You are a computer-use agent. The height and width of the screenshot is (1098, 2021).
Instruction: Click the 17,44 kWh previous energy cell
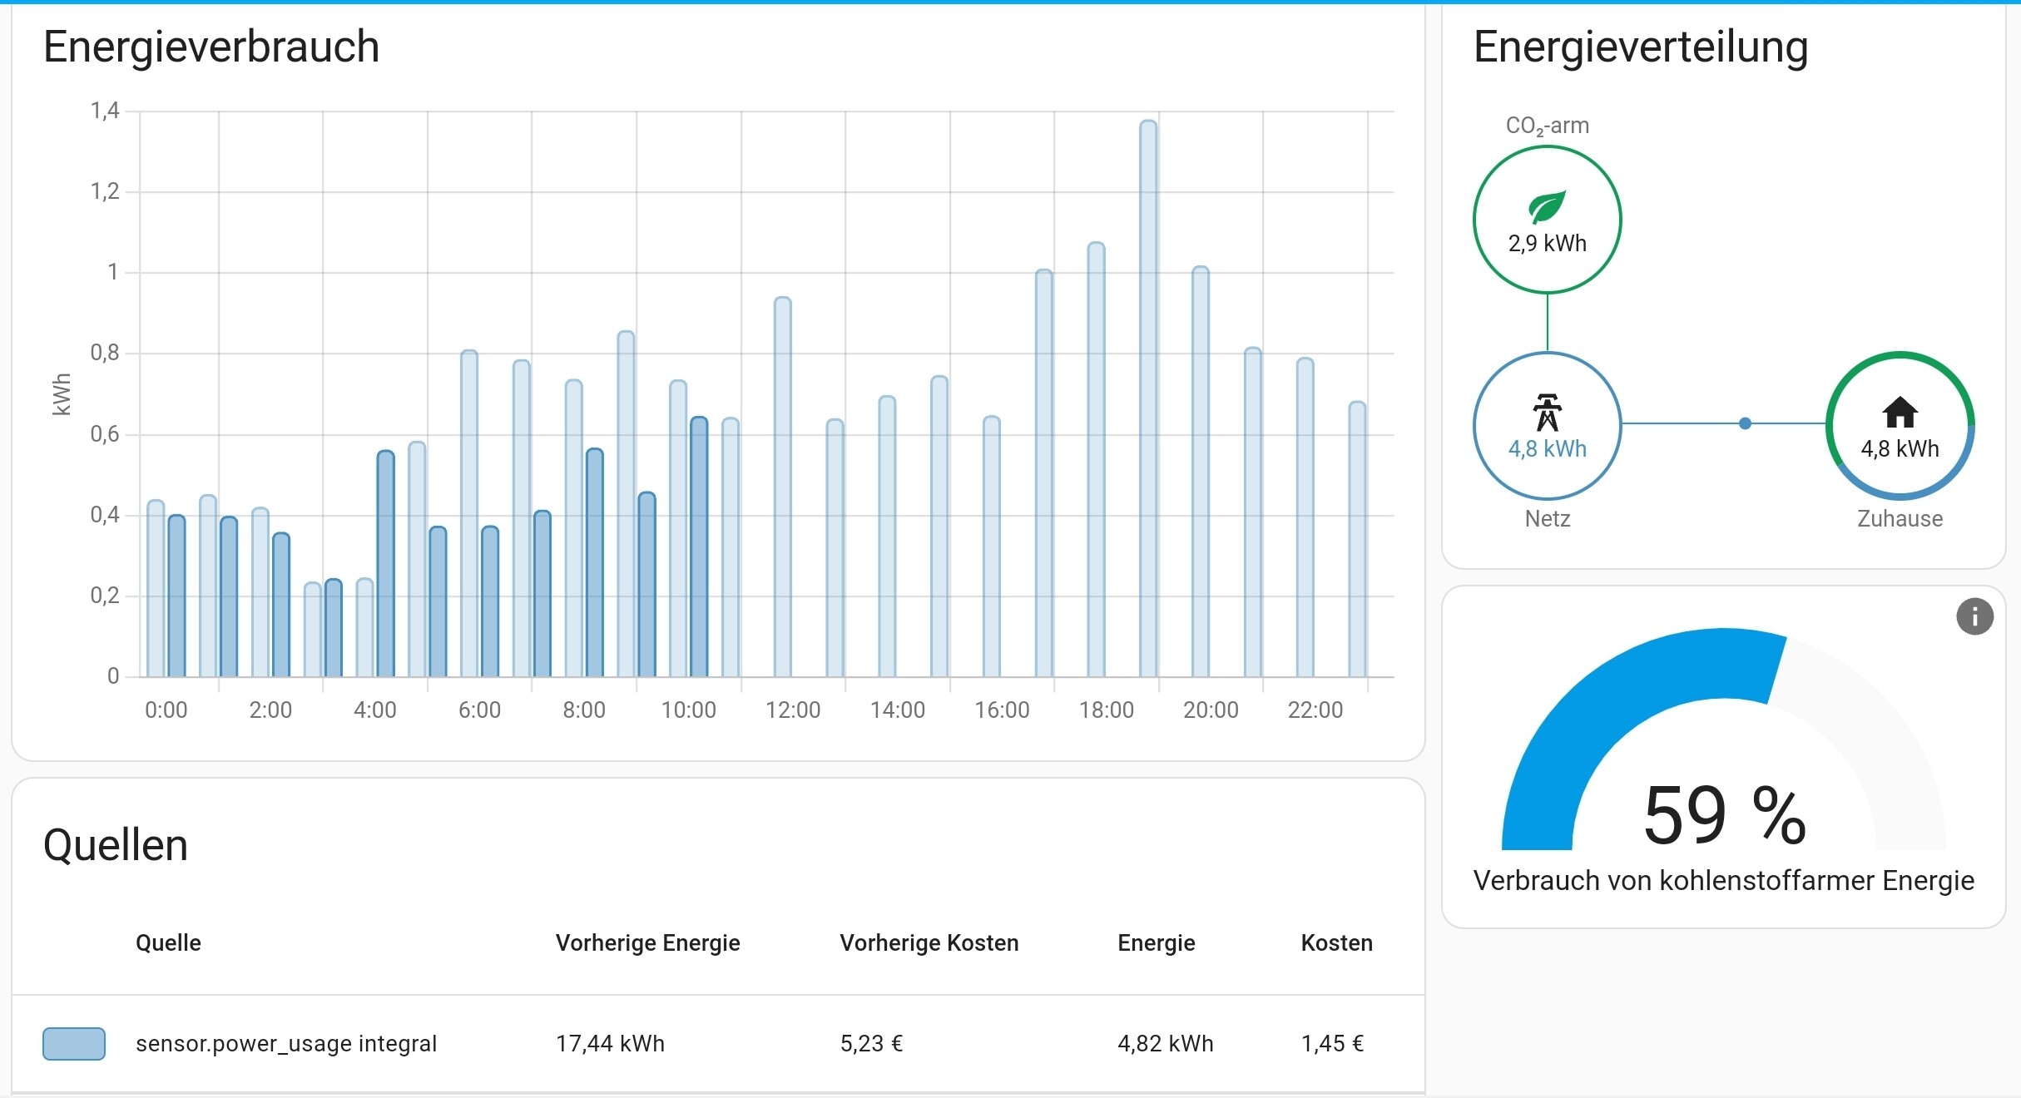coord(610,1043)
